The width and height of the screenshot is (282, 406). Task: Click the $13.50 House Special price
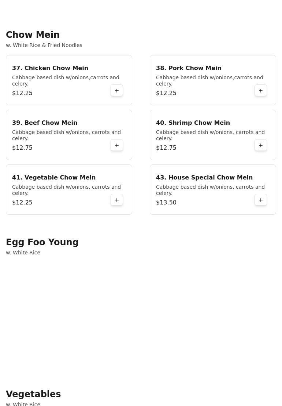tap(166, 203)
